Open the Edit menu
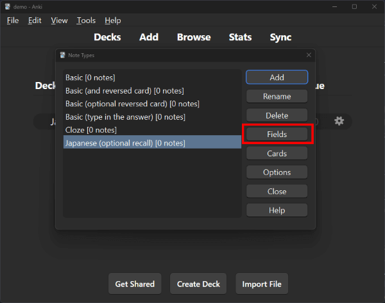 pyautogui.click(x=35, y=20)
